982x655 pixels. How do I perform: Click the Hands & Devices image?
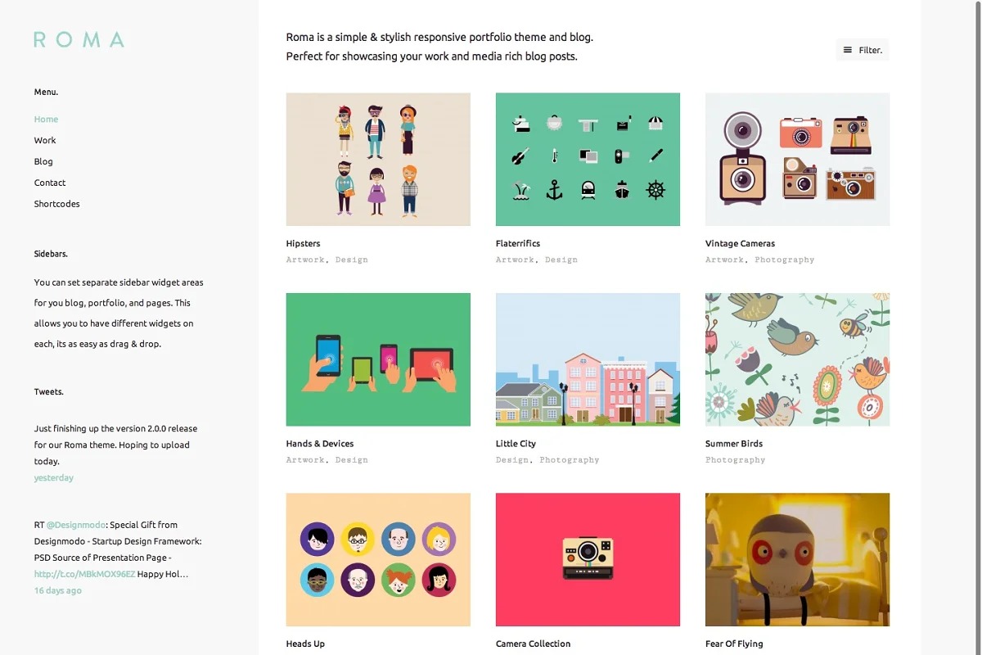click(378, 359)
